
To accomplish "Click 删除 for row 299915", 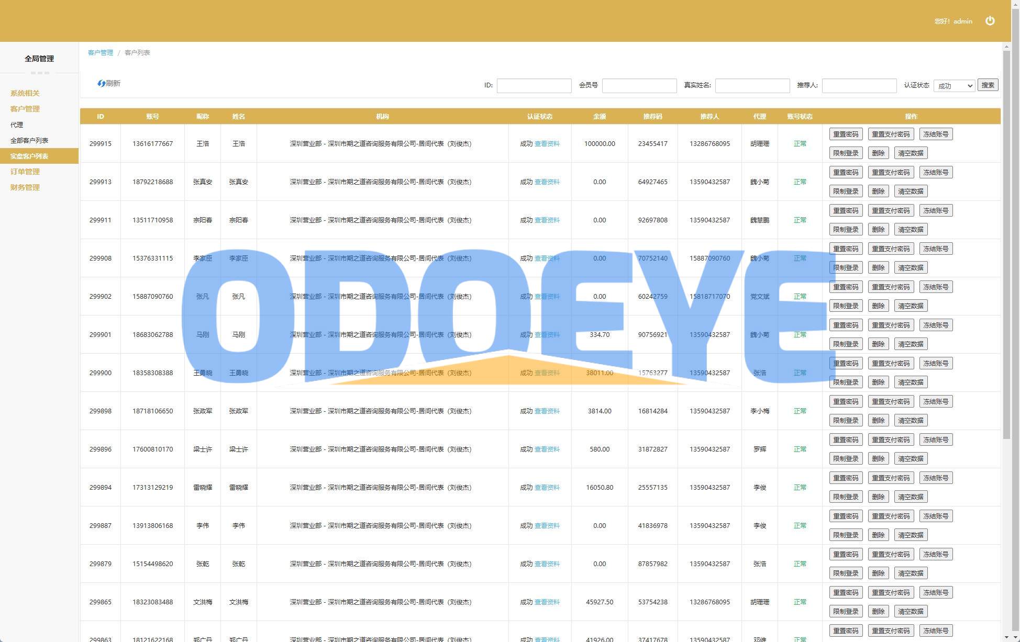I will tap(878, 153).
